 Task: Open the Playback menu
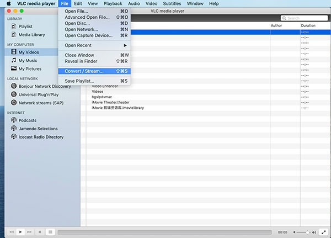pyautogui.click(x=113, y=3)
